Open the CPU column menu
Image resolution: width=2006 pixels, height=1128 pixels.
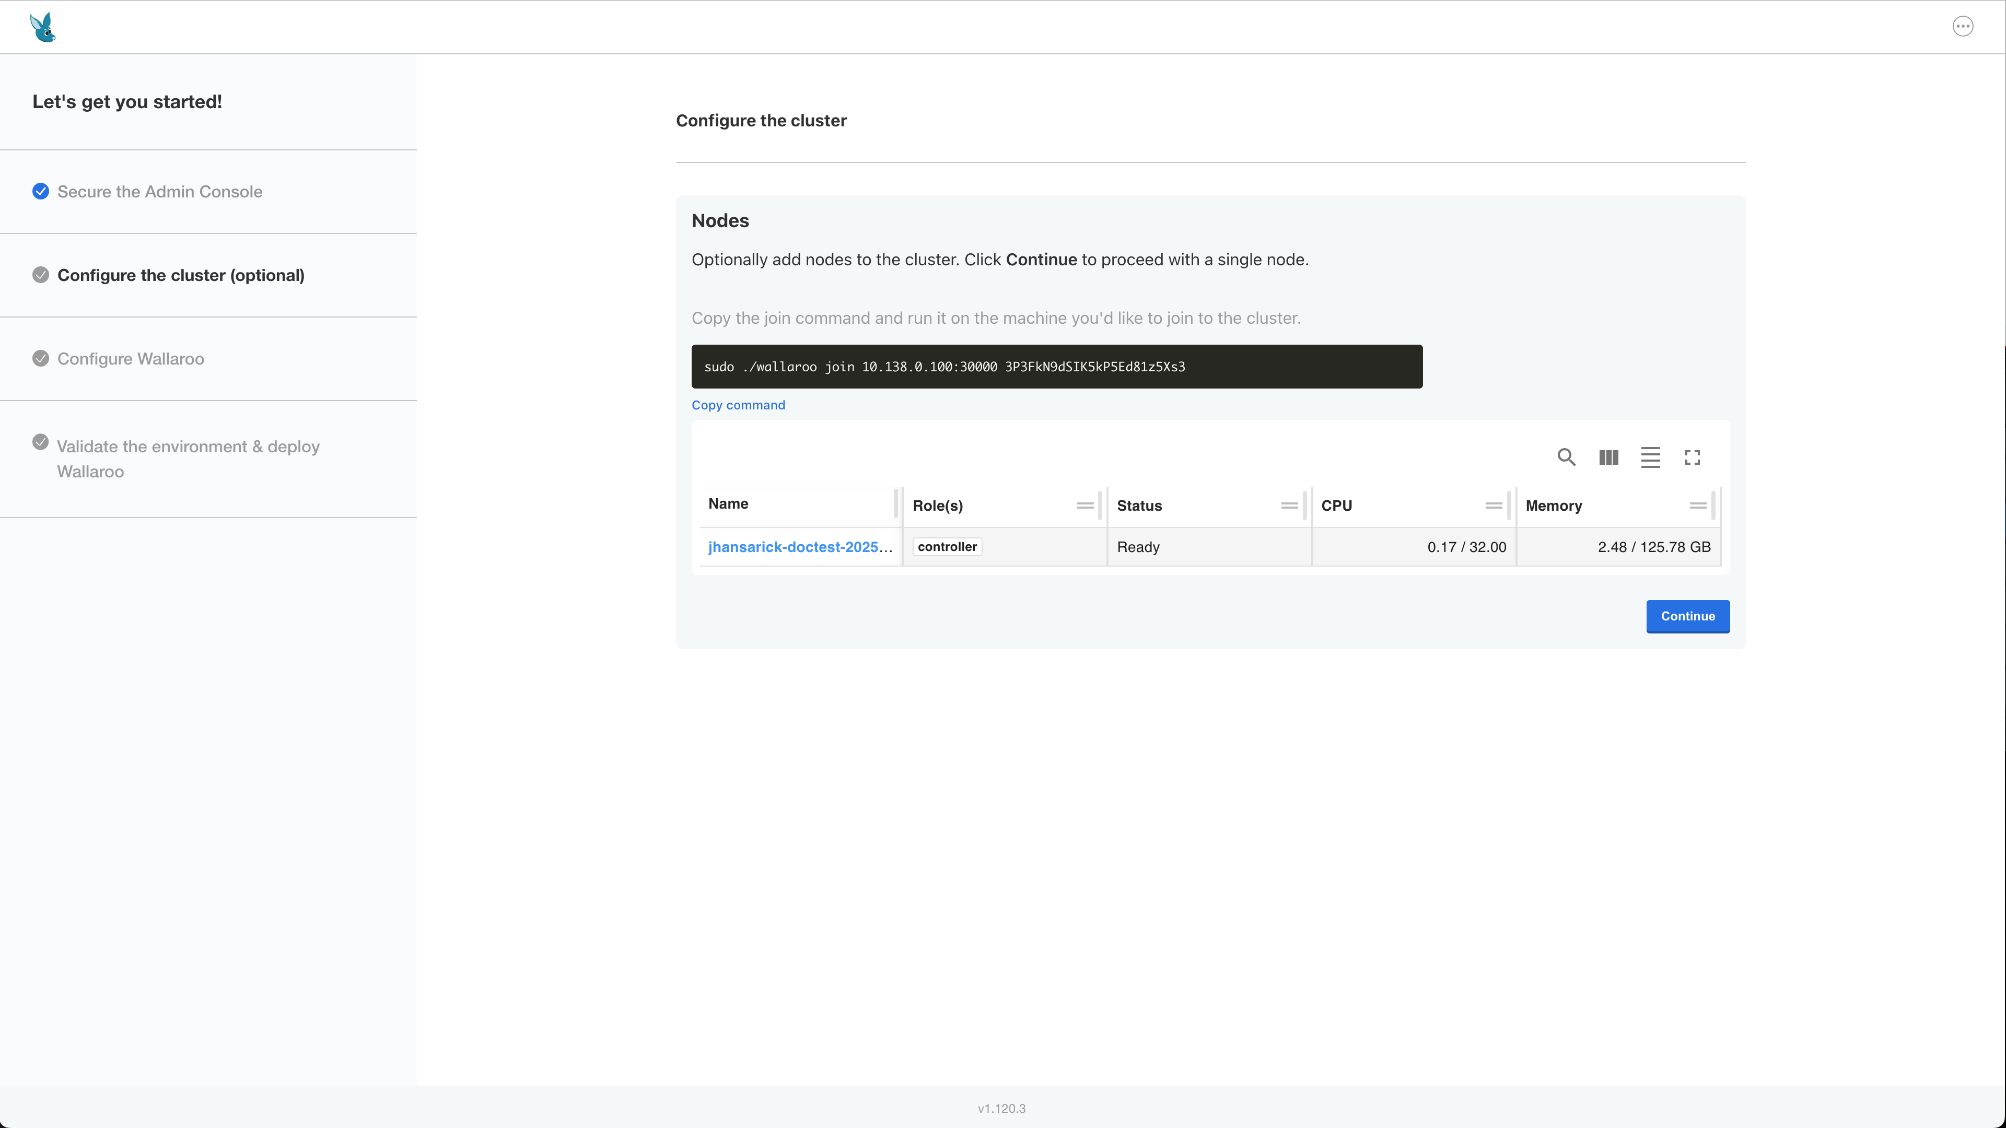coord(1494,505)
